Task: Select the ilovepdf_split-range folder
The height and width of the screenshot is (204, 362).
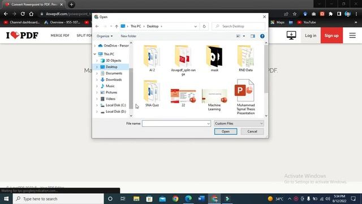Action: click(x=183, y=60)
